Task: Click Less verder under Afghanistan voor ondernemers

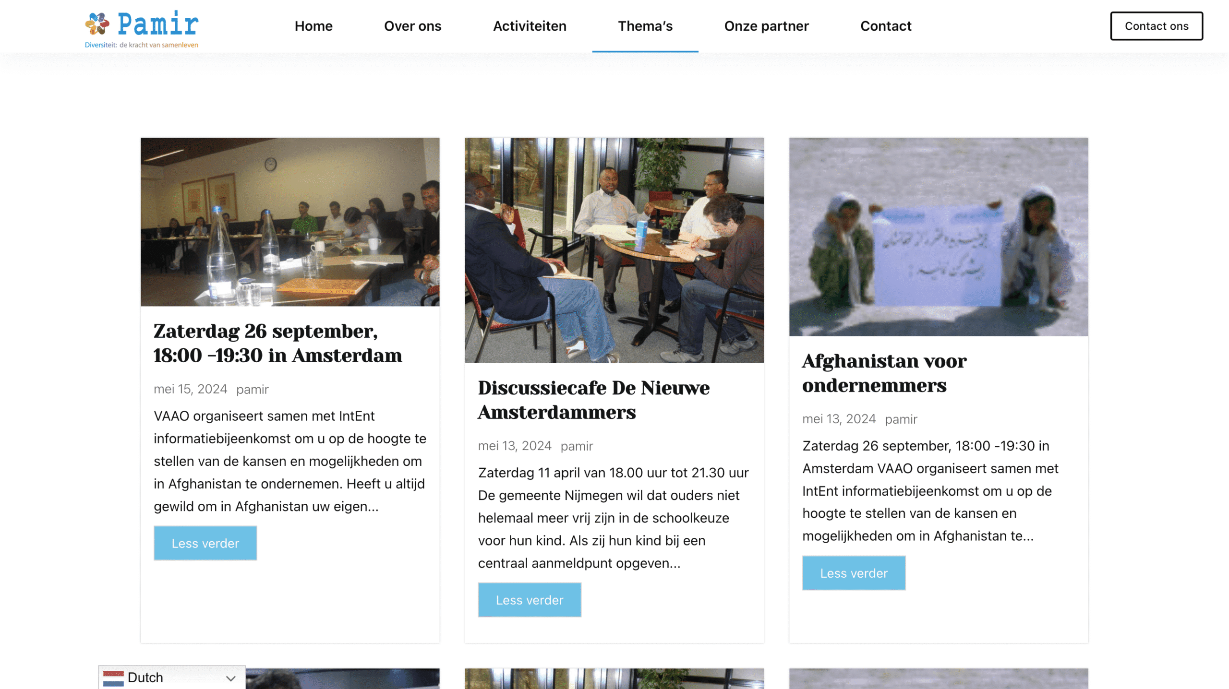Action: (854, 573)
